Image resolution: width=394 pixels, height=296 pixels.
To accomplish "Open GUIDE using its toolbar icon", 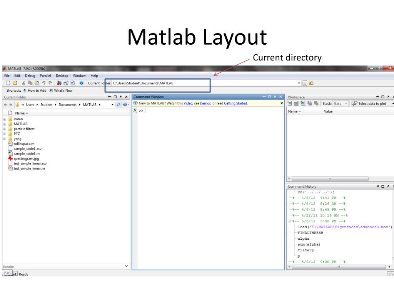I will tap(66, 83).
